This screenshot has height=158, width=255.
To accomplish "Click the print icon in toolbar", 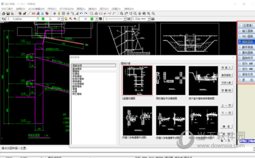I will click(3, 14).
